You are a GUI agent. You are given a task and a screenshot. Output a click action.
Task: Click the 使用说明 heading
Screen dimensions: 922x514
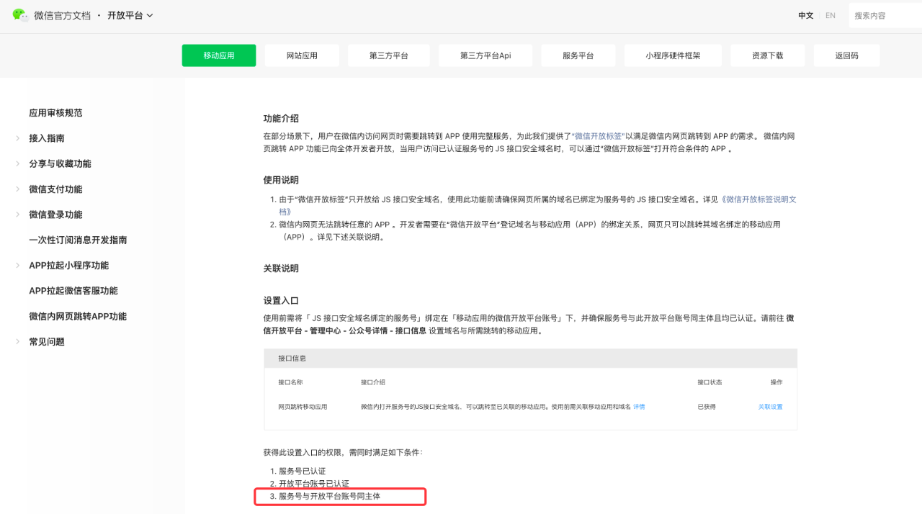pyautogui.click(x=281, y=180)
